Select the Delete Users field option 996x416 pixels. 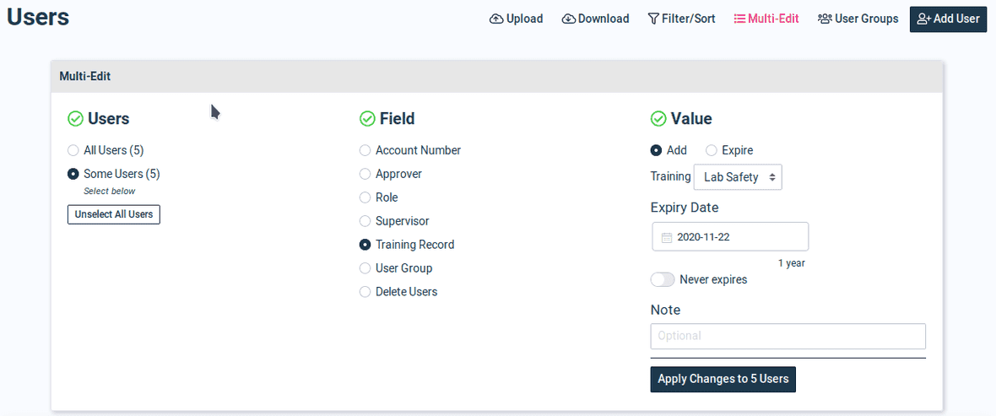tap(365, 292)
